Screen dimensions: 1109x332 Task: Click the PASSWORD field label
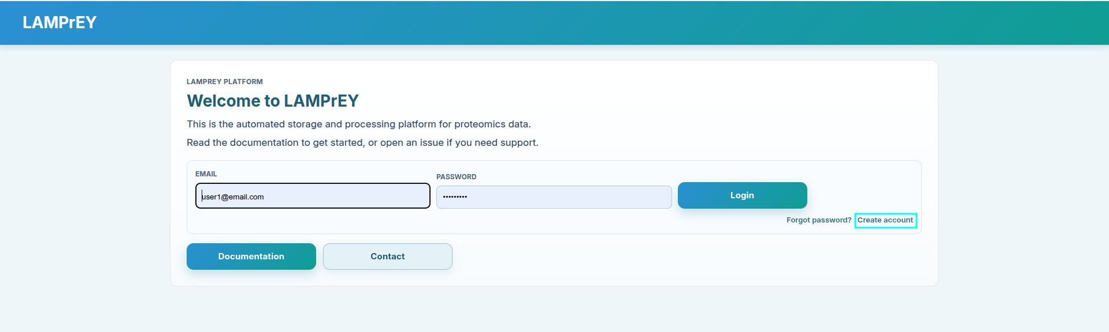click(x=456, y=177)
